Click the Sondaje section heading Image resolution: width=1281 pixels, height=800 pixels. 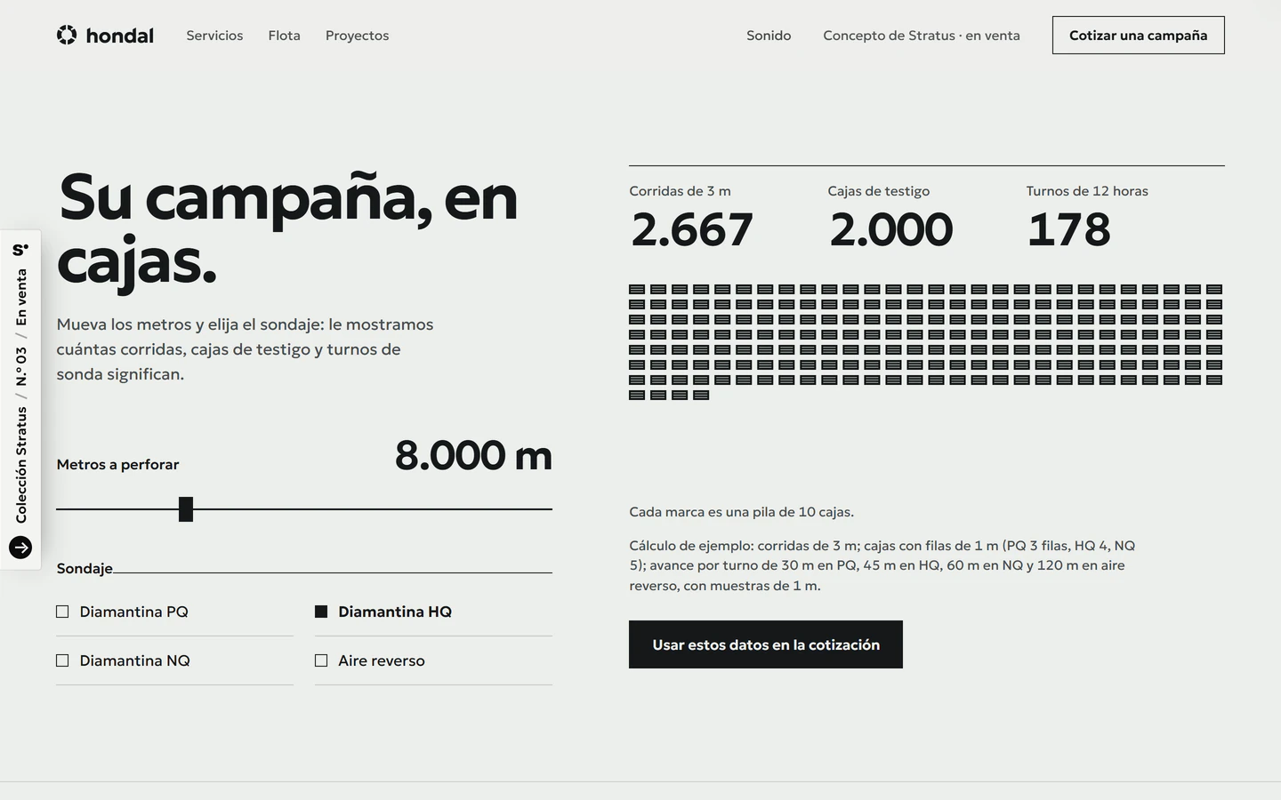tap(85, 568)
